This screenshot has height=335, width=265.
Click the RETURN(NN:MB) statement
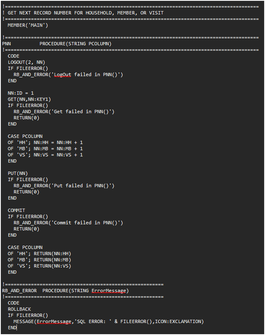pyautogui.click(x=49, y=260)
